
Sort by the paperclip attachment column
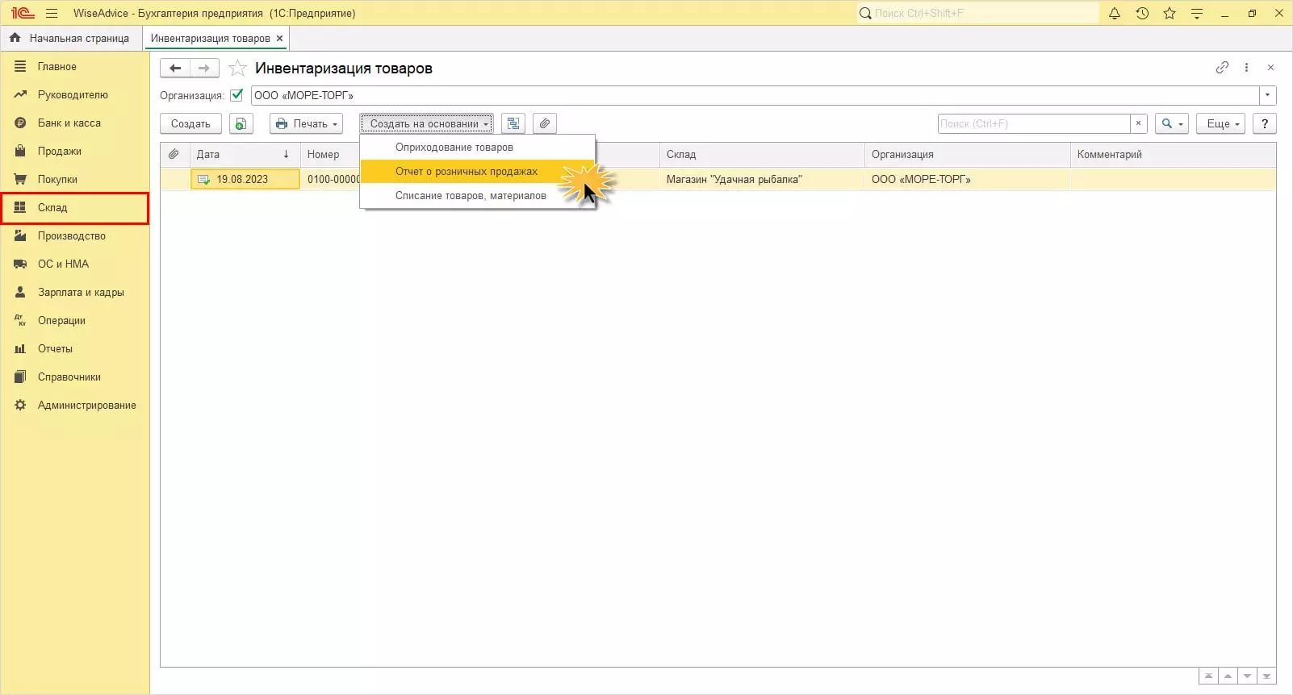(x=174, y=154)
